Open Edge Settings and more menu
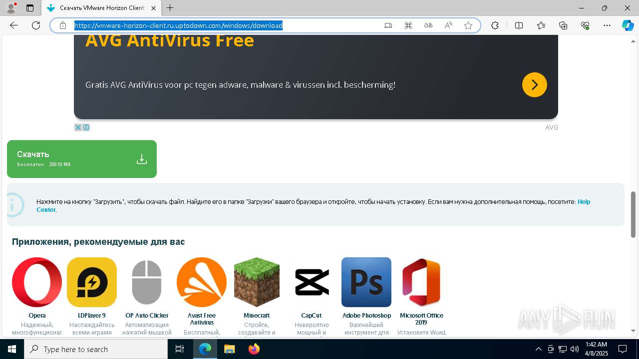Screen dimensions: 639x359 (x=607, y=25)
